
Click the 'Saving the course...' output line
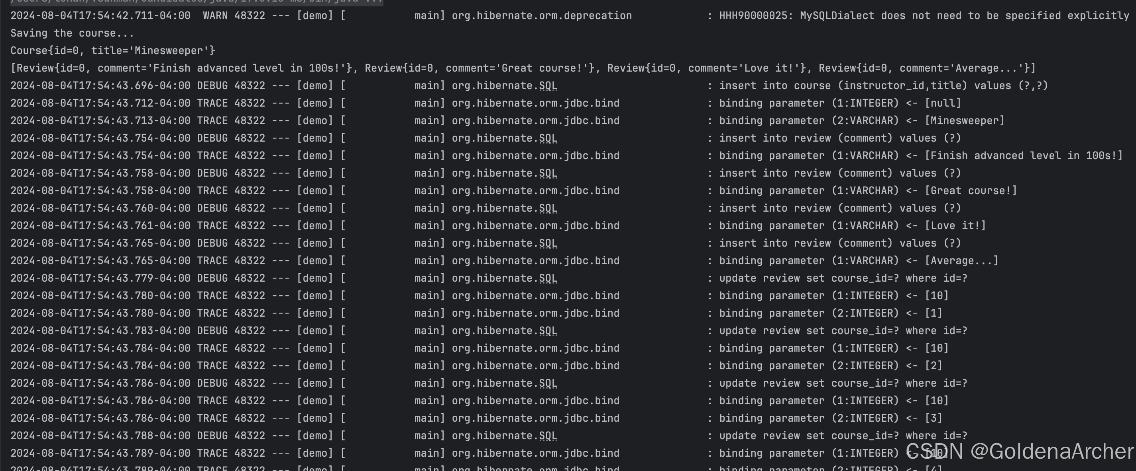pos(72,33)
